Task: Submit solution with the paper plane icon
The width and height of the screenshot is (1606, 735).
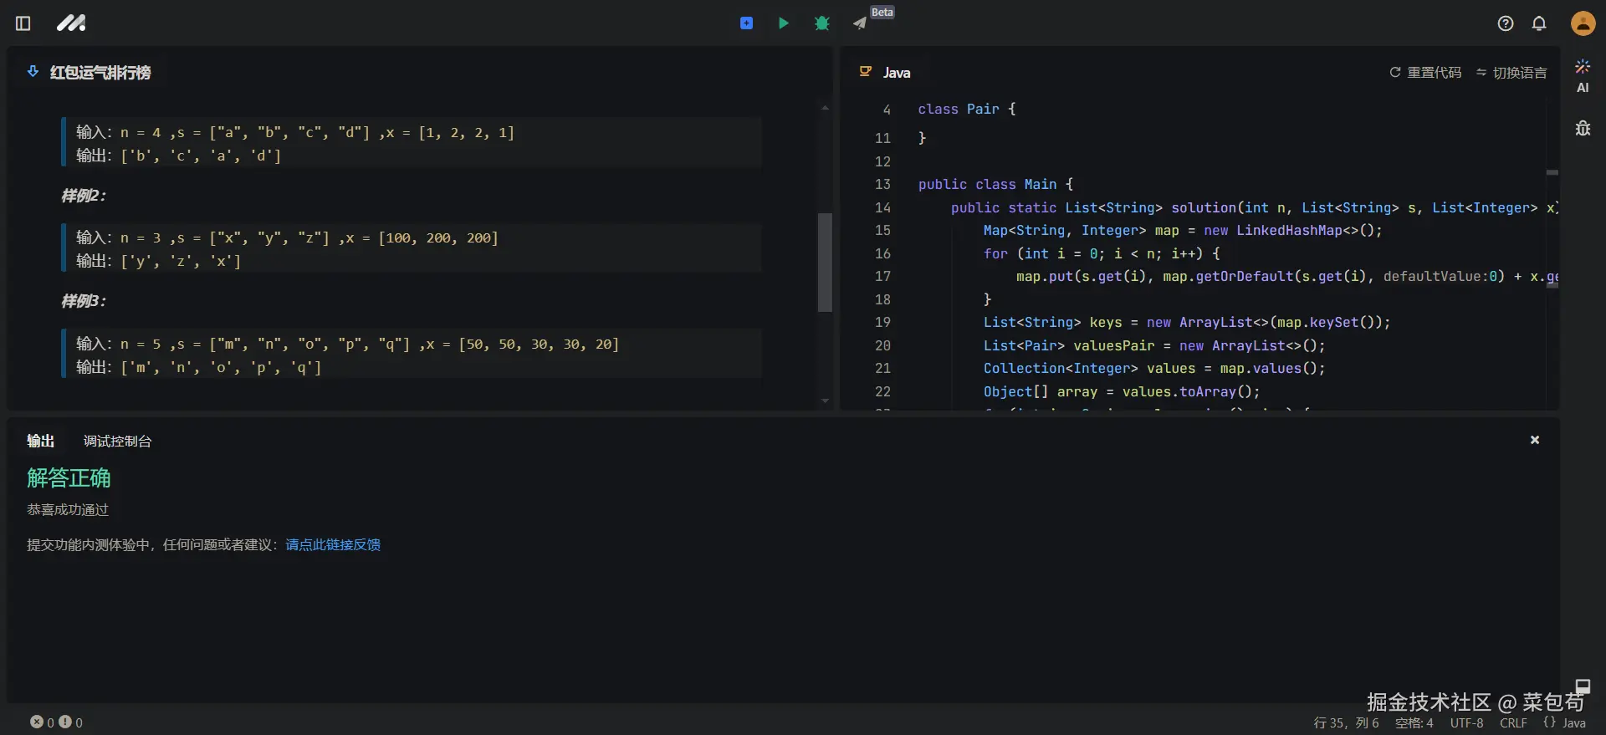Action: pyautogui.click(x=859, y=23)
